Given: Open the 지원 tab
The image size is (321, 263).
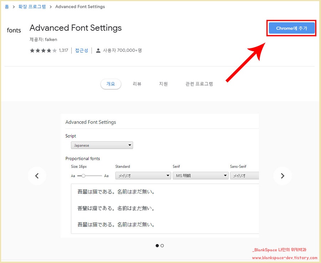Looking at the screenshot, I should pyautogui.click(x=163, y=84).
